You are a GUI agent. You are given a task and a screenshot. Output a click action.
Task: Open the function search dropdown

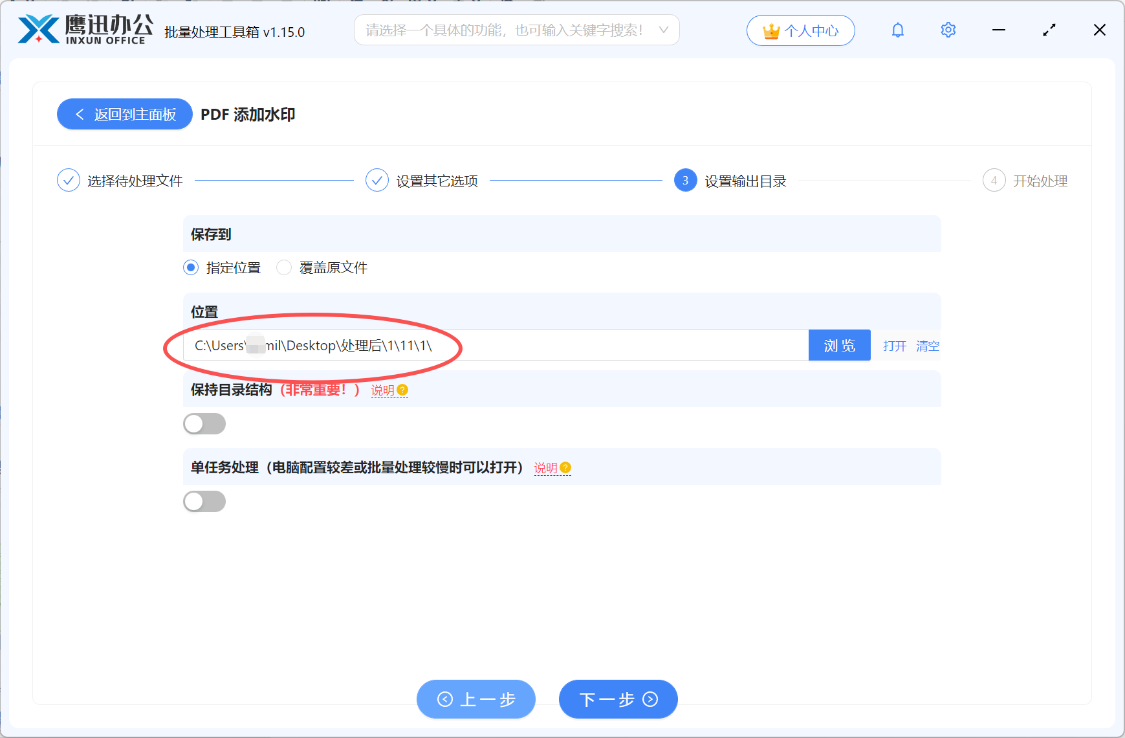pos(517,30)
